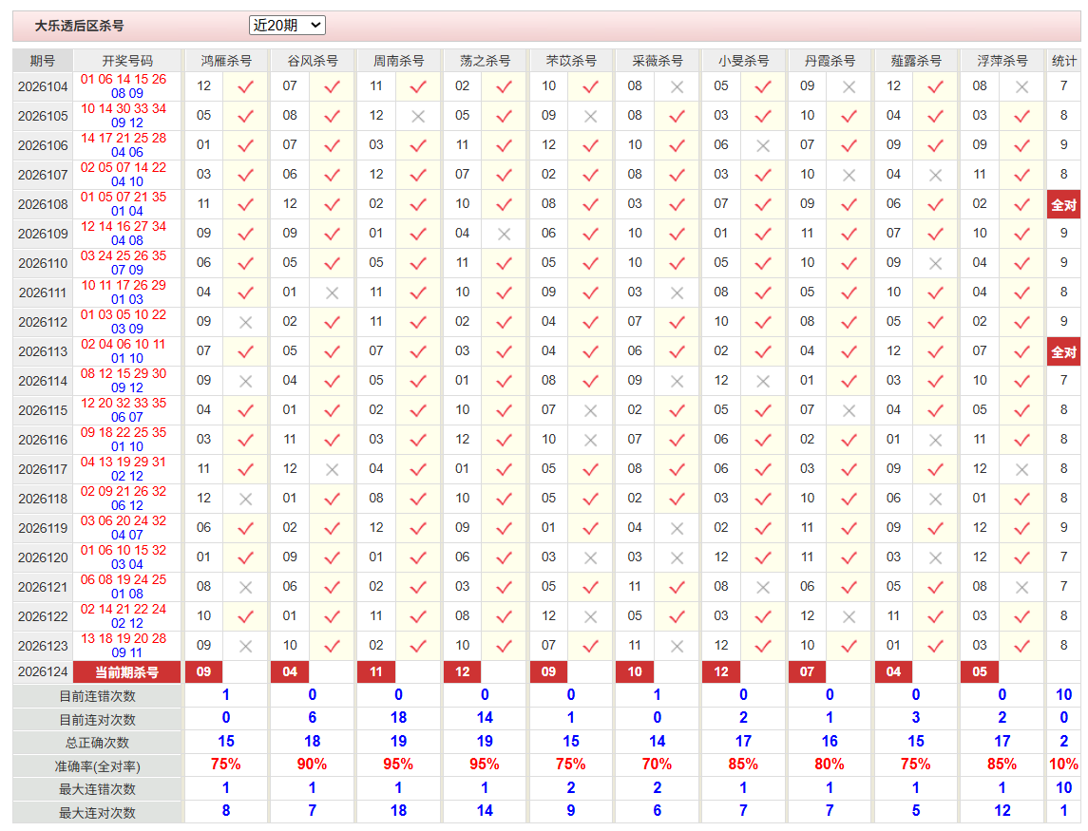This screenshot has height=831, width=1088.
Task: Click the 谷风杀号 column header
Action: (x=313, y=61)
